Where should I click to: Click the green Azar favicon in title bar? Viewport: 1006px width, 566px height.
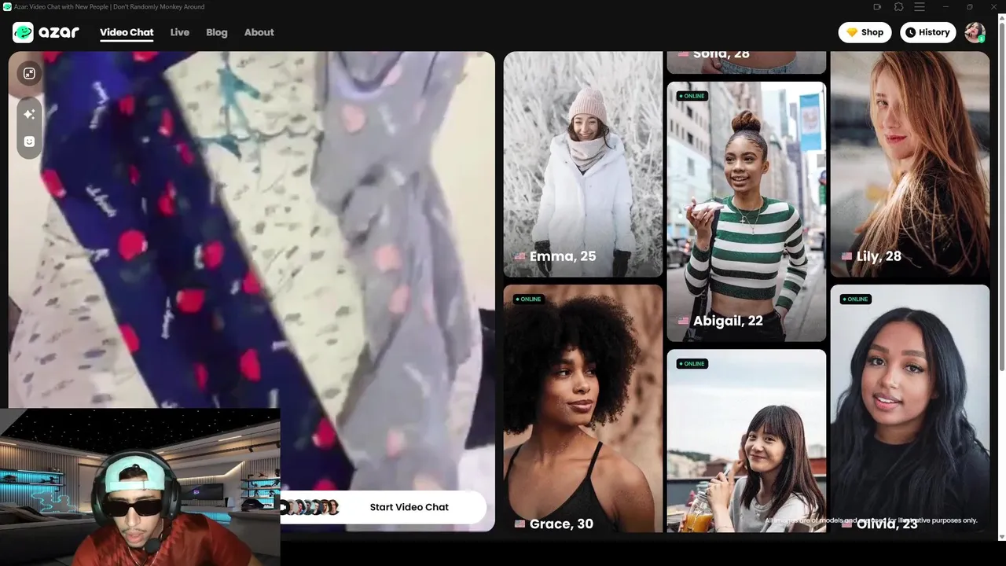pos(7,6)
